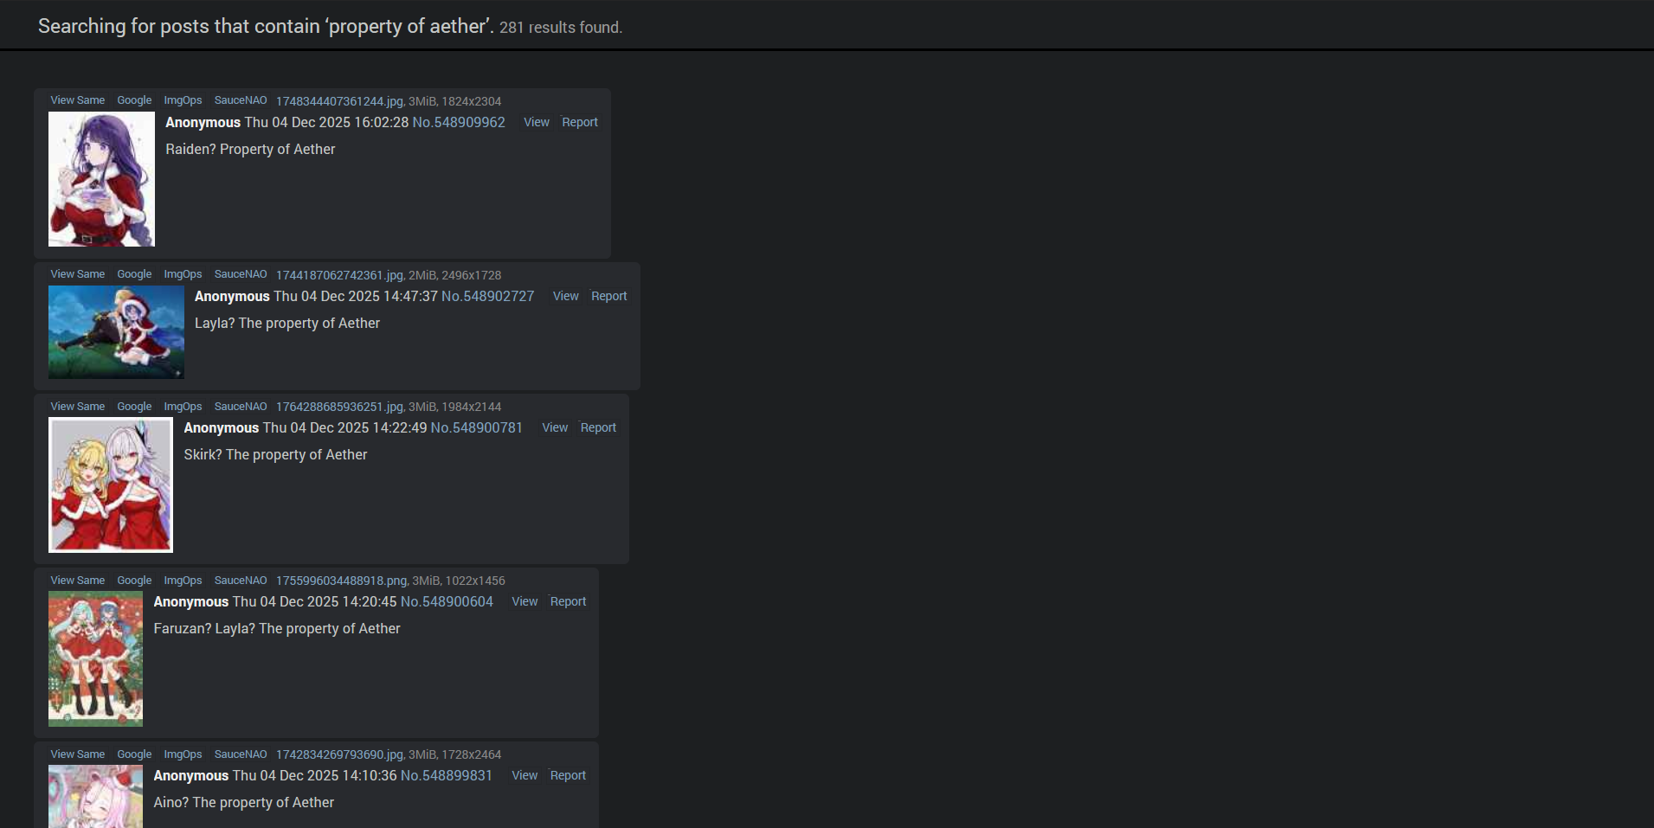Open the Skirk post's two-girls thumbnail
The width and height of the screenshot is (1654, 828).
point(111,485)
